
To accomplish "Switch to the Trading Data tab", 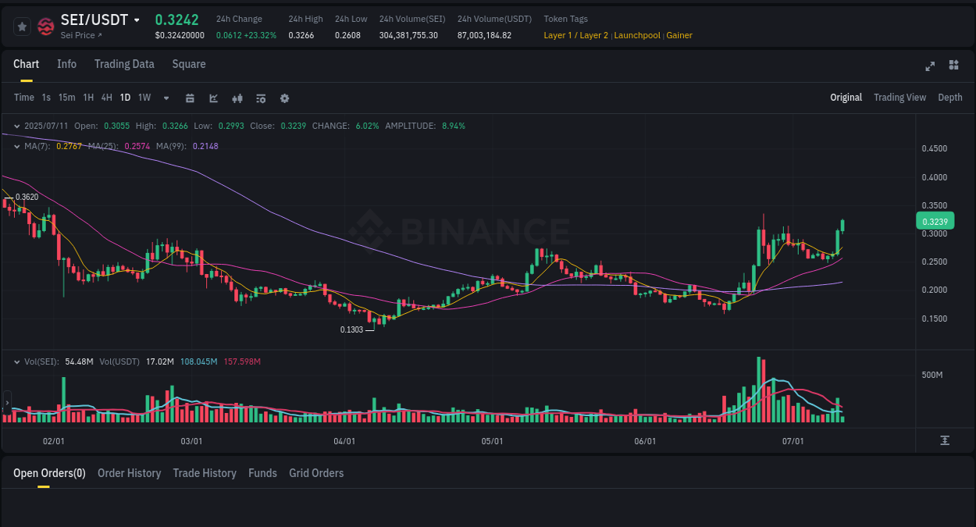I will pos(124,64).
